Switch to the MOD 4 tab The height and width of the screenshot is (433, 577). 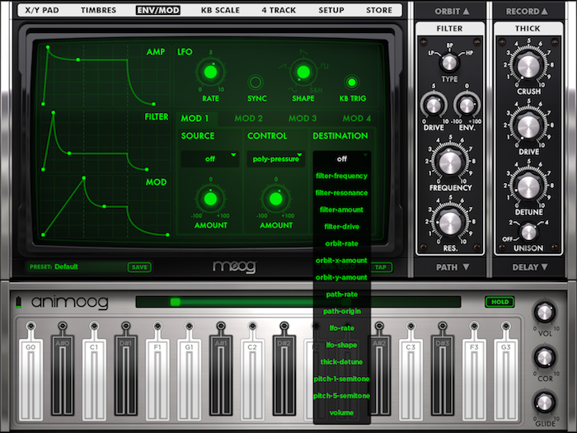(357, 119)
